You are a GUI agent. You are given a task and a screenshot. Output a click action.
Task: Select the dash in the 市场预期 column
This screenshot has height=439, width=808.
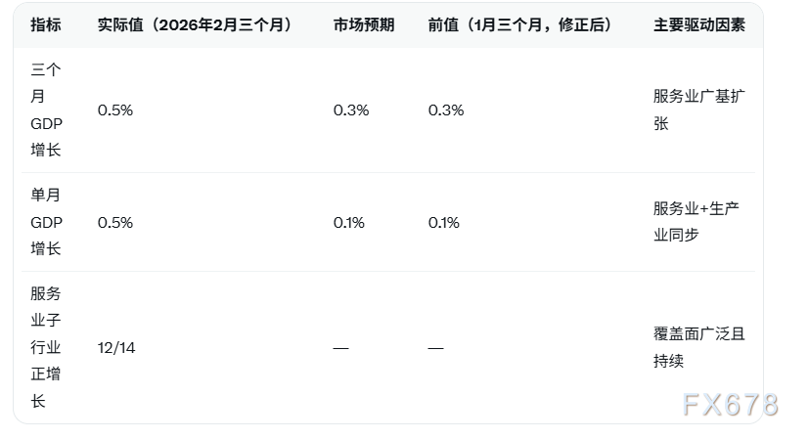(x=340, y=348)
